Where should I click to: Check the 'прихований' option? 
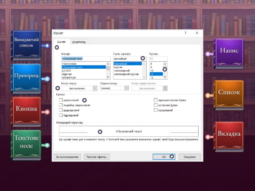coord(156,110)
